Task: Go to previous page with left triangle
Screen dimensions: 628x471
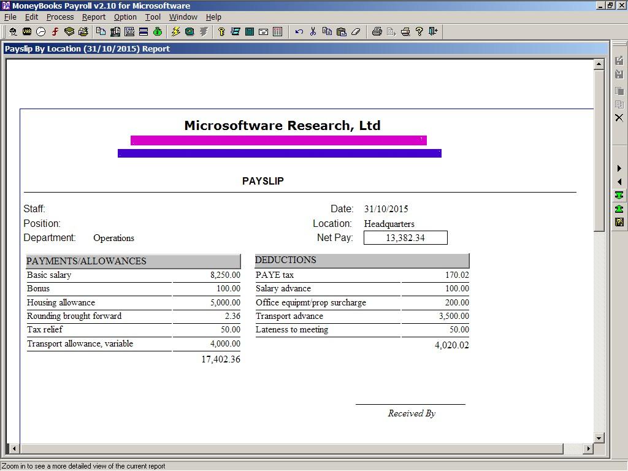Action: (x=619, y=182)
